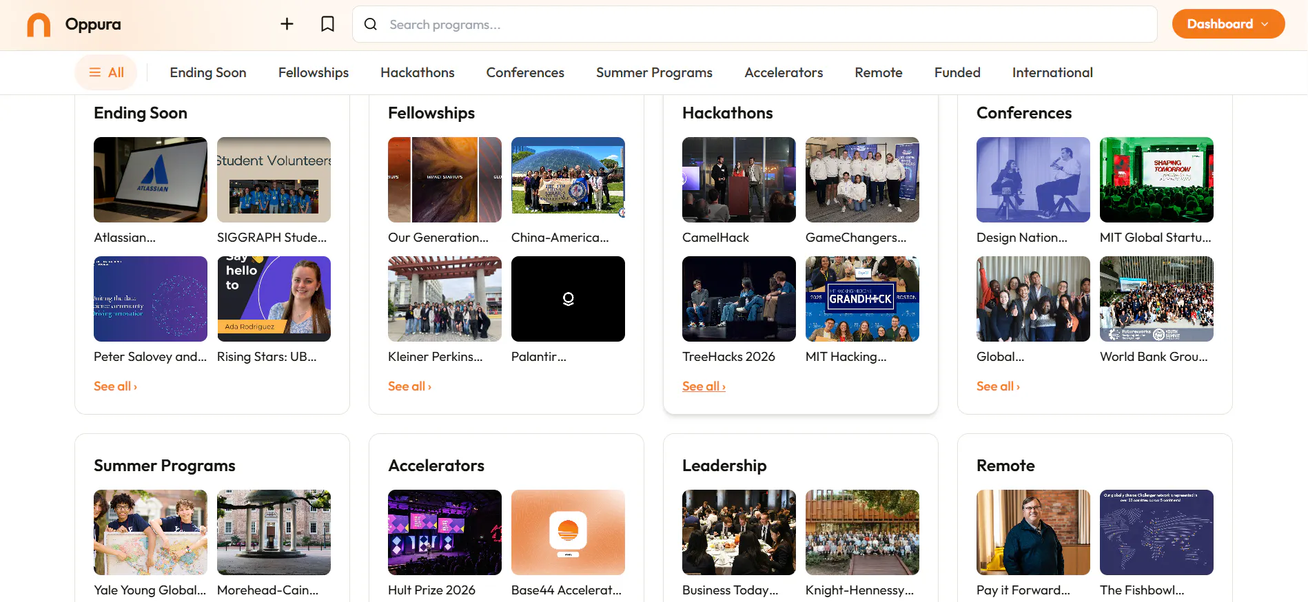Image resolution: width=1308 pixels, height=602 pixels.
Task: Click TreeHacks 2026 title text
Action: [728, 357]
